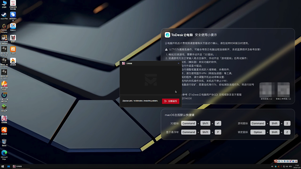The width and height of the screenshot is (301, 169).
Task: Click the ToDesk tray icon
Action: click(276, 166)
